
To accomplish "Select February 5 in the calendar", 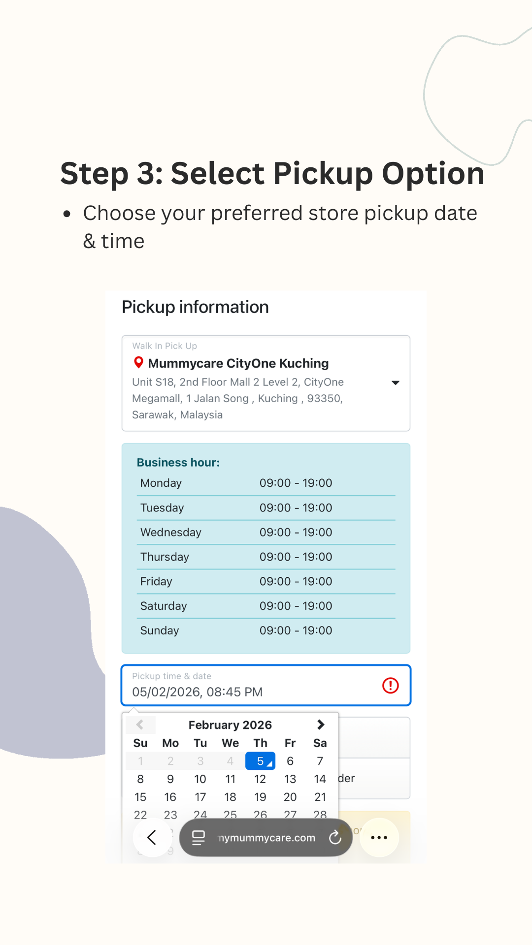I will tap(260, 761).
